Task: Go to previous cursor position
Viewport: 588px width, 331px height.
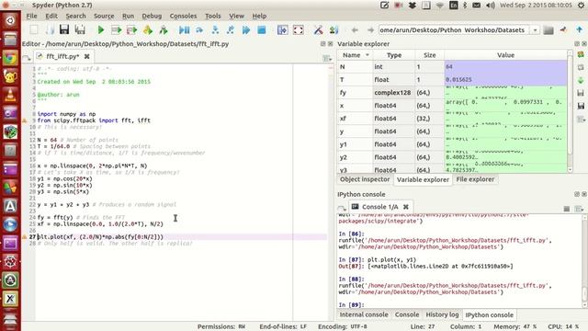Action: click(x=355, y=30)
